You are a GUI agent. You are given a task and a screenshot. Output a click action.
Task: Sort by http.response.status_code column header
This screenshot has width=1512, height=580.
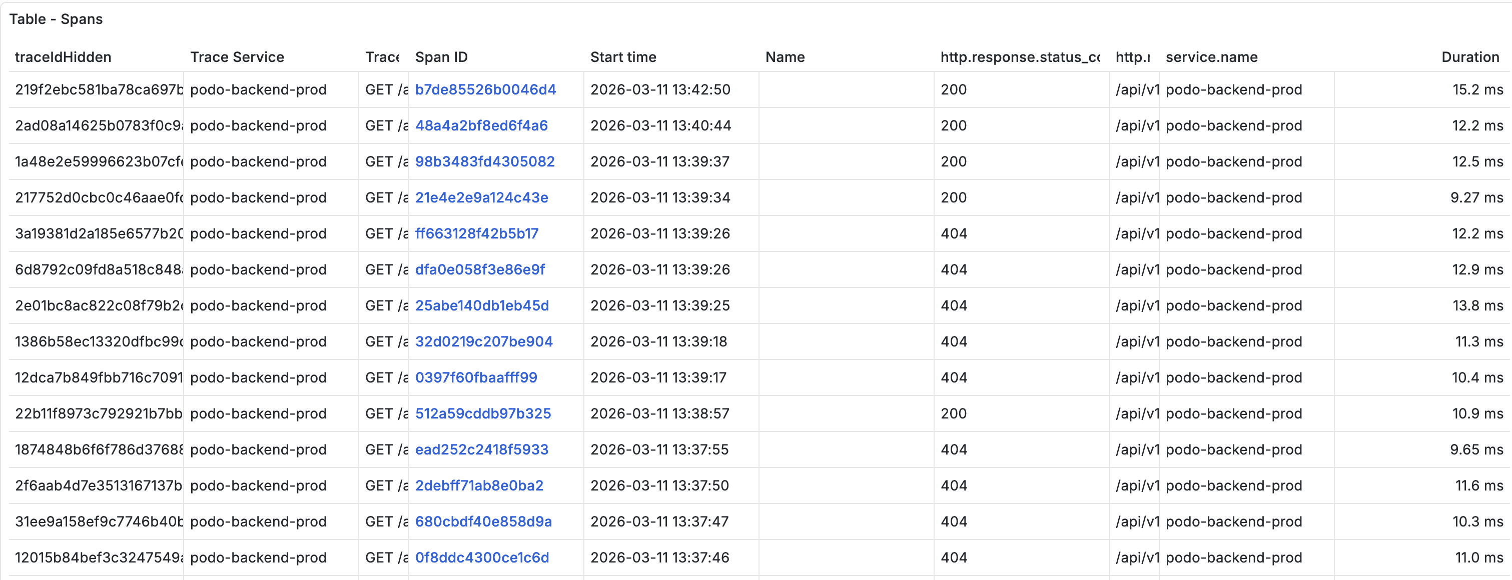[1020, 57]
